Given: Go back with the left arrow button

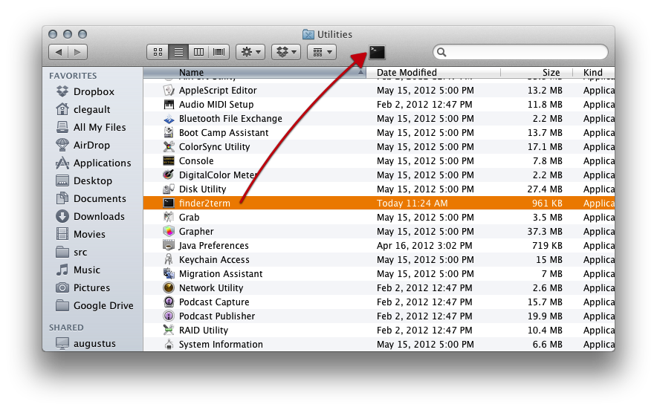Looking at the screenshot, I should [59, 52].
